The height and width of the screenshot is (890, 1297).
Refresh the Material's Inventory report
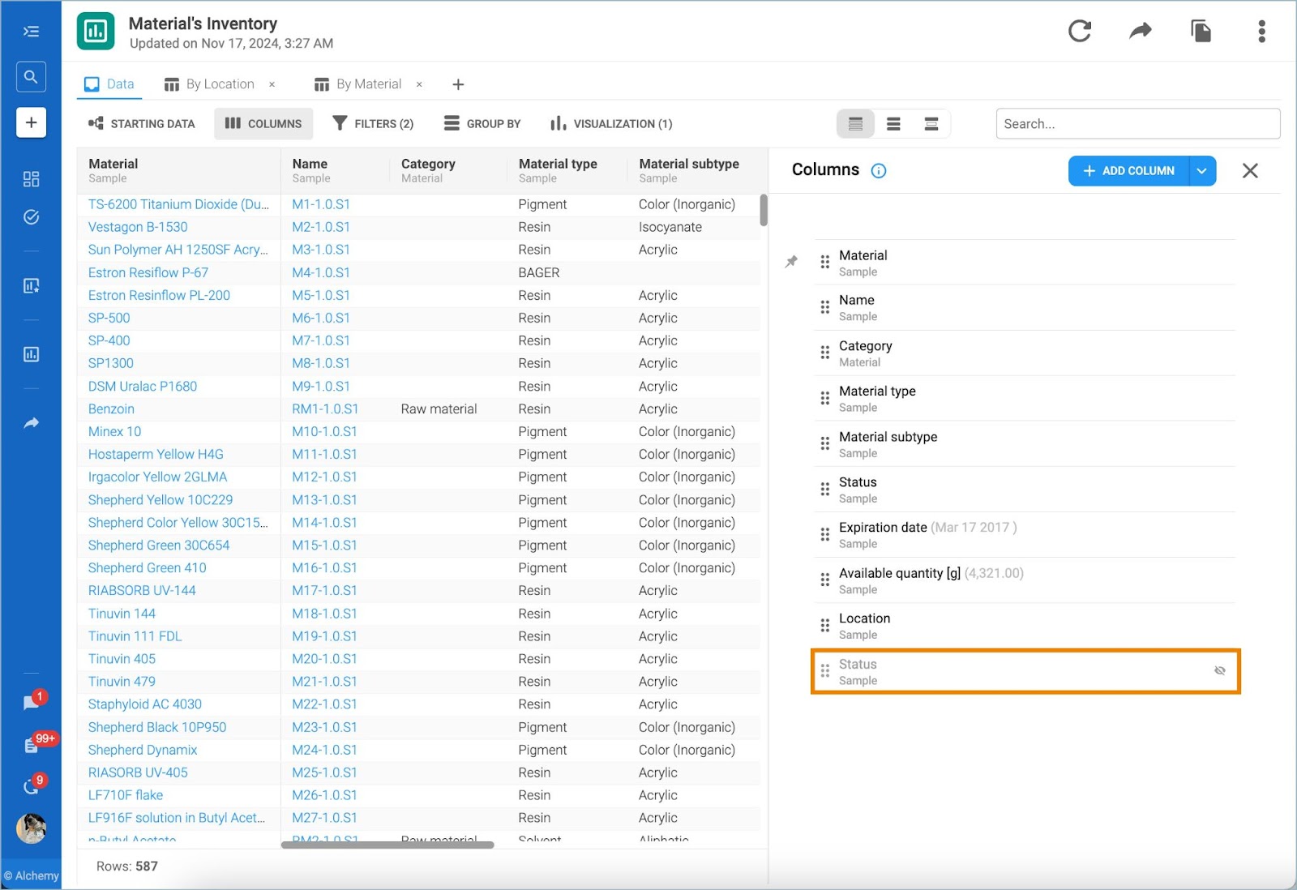tap(1080, 32)
